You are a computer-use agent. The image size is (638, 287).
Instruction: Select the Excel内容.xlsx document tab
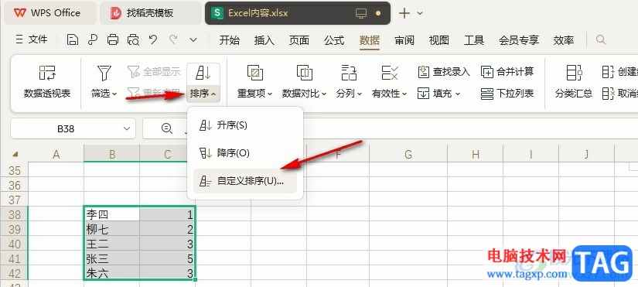tap(297, 13)
